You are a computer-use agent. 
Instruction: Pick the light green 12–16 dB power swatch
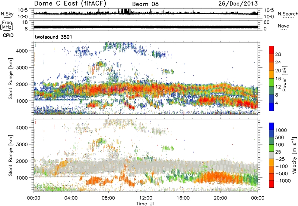click(x=272, y=83)
